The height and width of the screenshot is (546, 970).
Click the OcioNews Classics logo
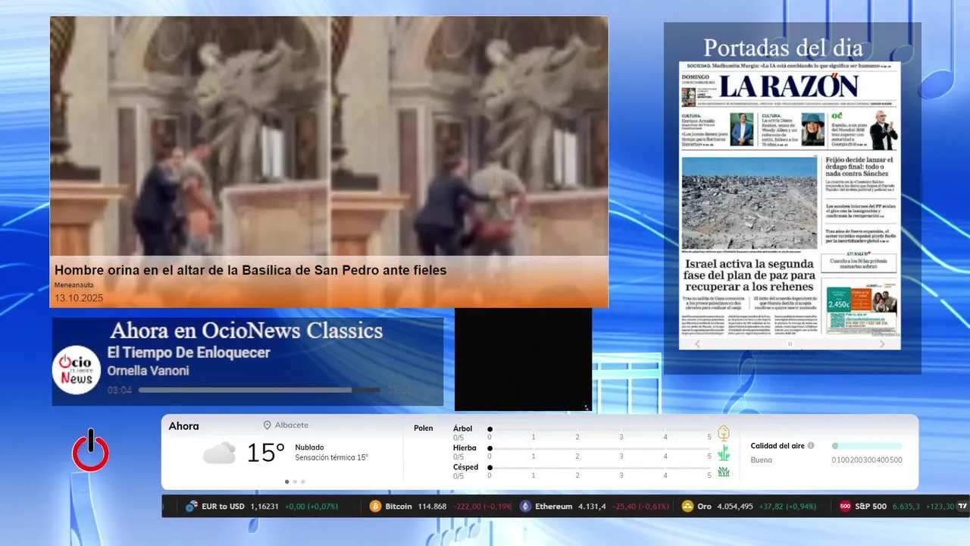tap(77, 369)
